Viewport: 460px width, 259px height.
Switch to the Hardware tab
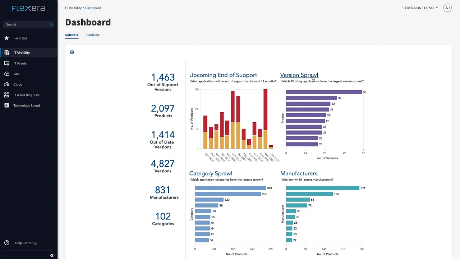[93, 35]
